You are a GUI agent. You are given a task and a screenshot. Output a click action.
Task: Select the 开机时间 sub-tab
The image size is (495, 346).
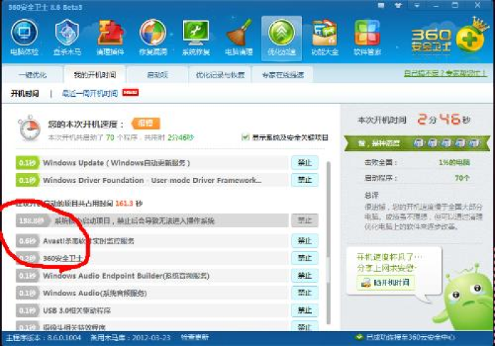click(25, 93)
